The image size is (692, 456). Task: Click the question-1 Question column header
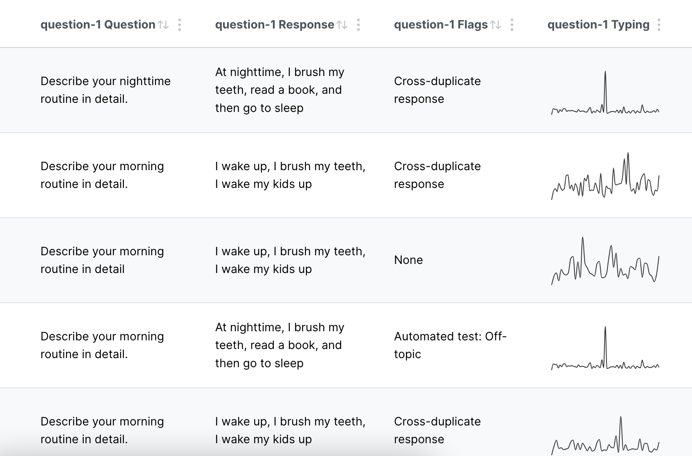click(x=98, y=25)
